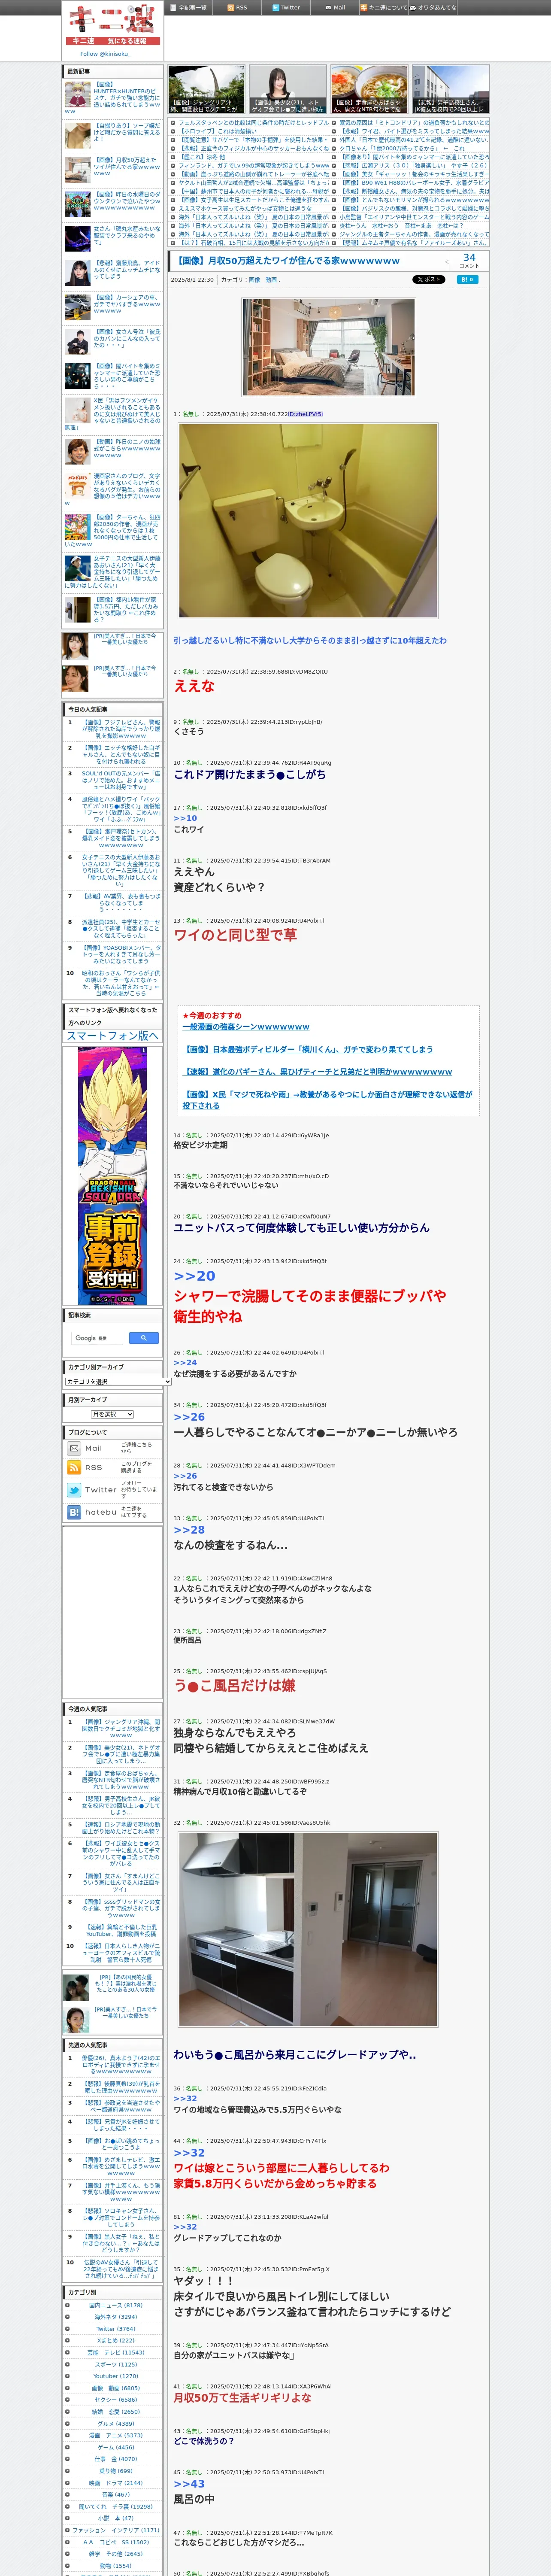Viewport: 551px width, 2576px height.
Task: Open 映画 ドラマ (2144) category link
Action: coord(115,2483)
